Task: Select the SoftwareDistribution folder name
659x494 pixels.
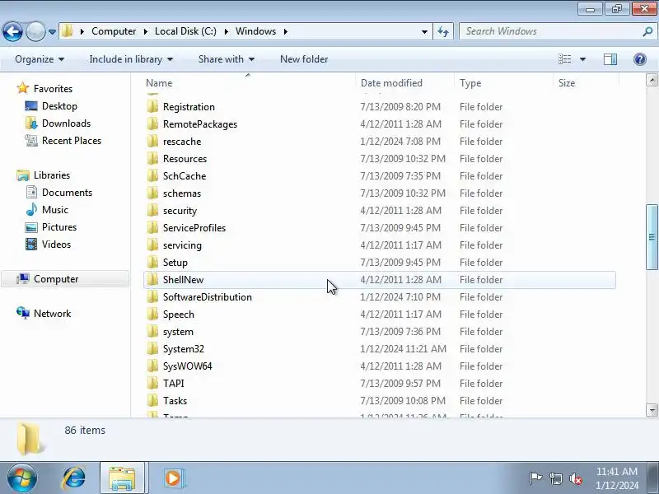Action: pos(208,297)
